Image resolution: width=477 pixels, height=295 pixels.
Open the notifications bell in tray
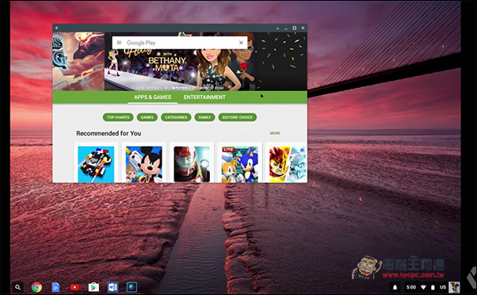coord(395,287)
